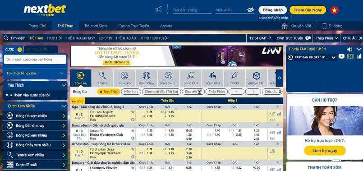Collapse the Yêu Thích section
The image size is (363, 171).
[64, 85]
